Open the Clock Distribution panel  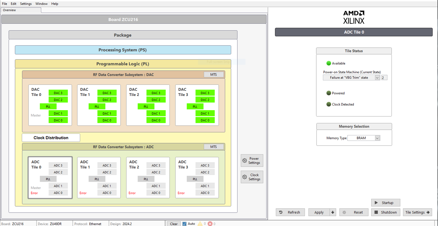51,138
